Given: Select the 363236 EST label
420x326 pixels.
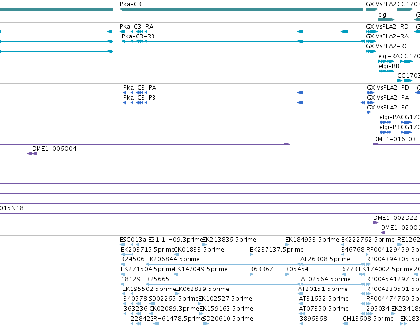Looking at the screenshot, I should pos(136,309).
